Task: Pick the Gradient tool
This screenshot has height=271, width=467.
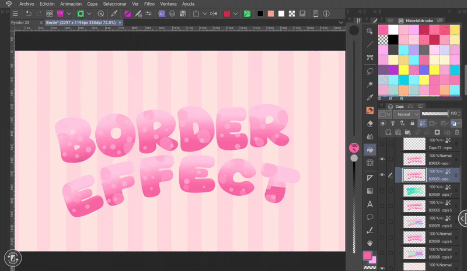Action: point(370,191)
